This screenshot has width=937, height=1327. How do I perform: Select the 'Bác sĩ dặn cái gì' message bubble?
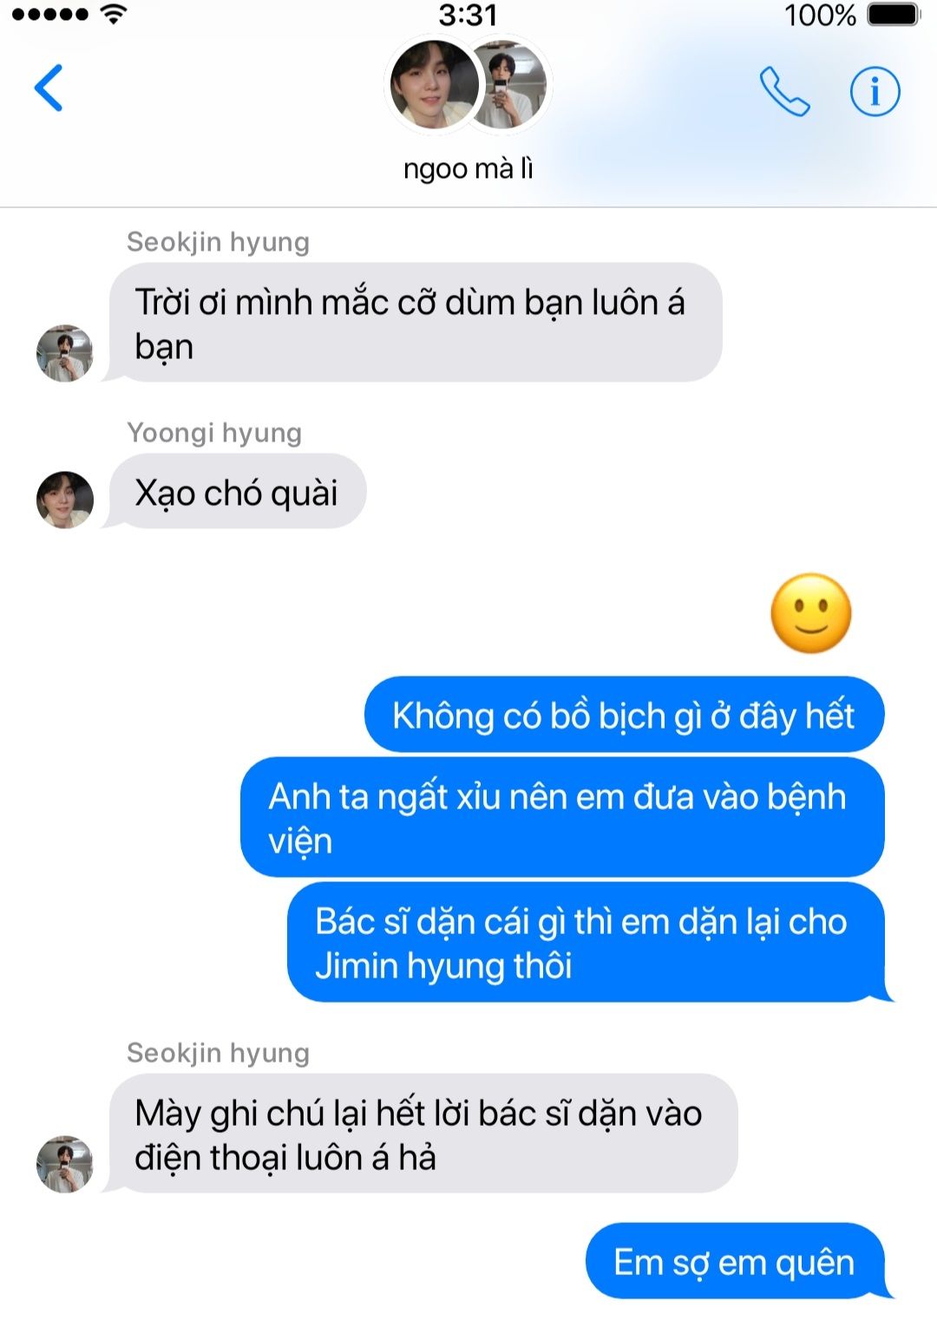tap(587, 943)
